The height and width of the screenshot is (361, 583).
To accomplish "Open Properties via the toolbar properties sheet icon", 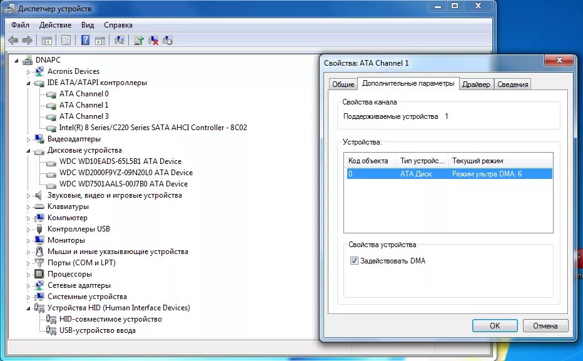I will pos(66,40).
